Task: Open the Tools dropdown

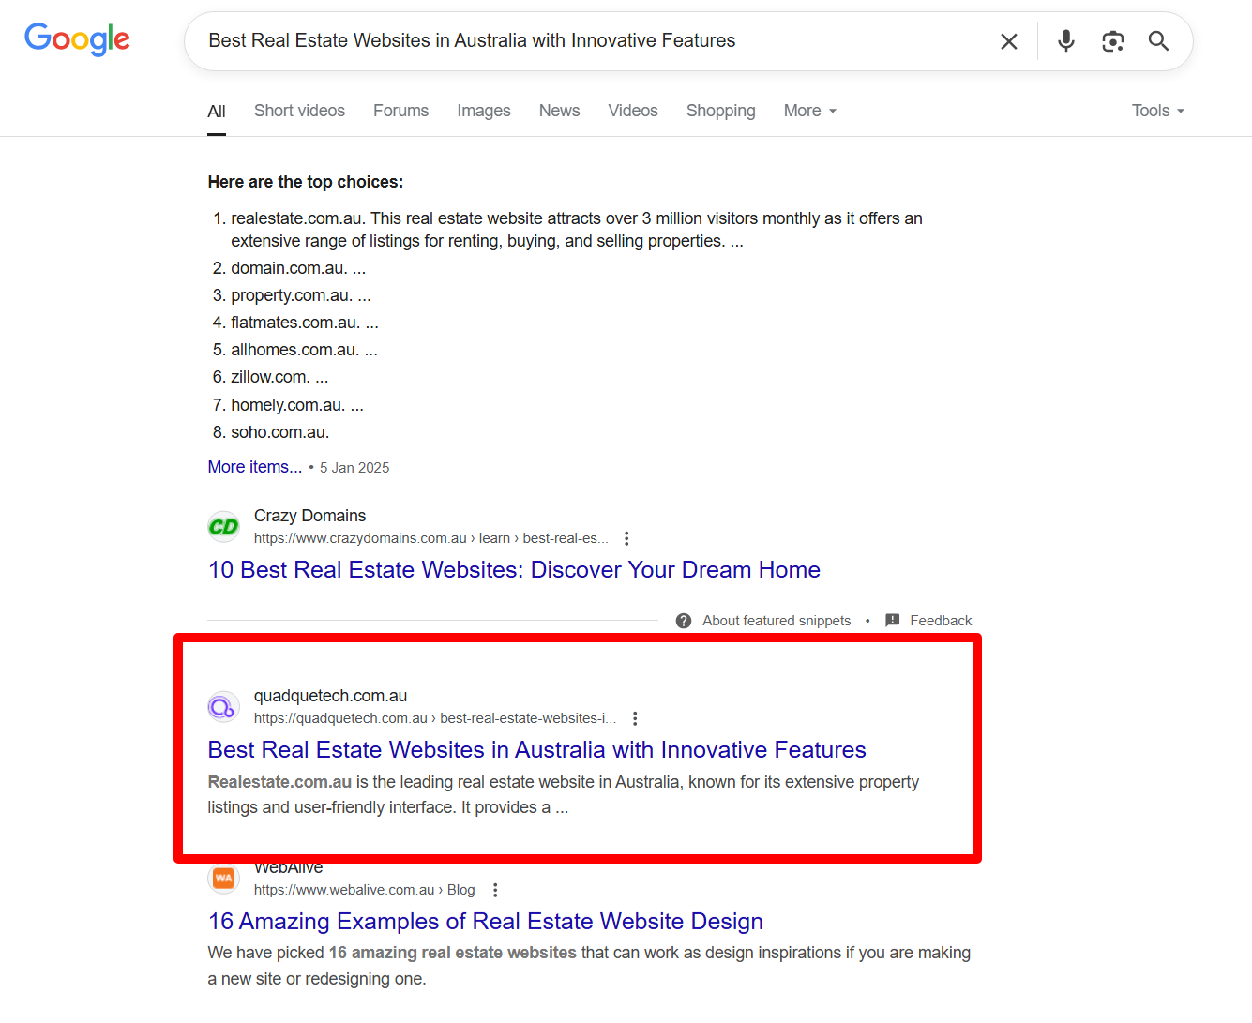Action: click(1157, 111)
